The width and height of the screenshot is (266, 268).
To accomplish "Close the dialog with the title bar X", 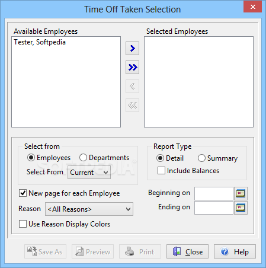I will coord(252,7).
